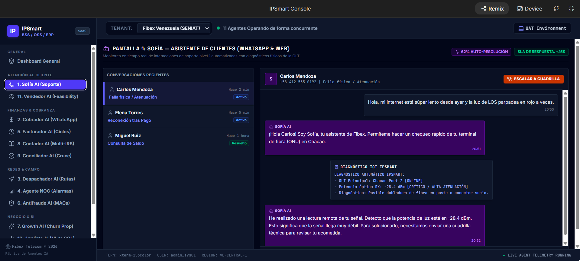Open 4. Agente NOC (Alarmas)

[x=45, y=191]
